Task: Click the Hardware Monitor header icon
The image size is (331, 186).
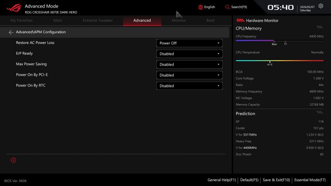Action: point(240,20)
